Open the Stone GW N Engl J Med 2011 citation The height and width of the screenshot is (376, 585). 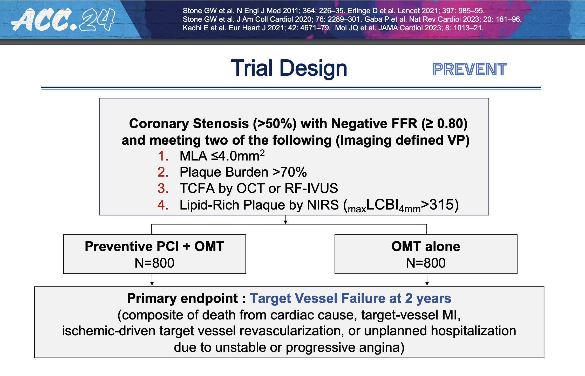[264, 11]
